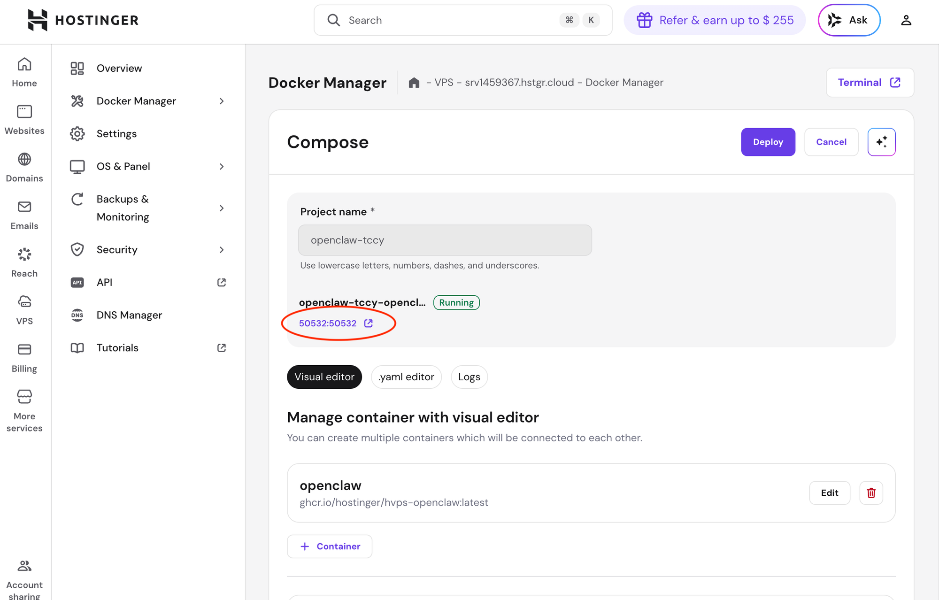
Task: Click the home breadcrumb icon
Action: coord(414,83)
